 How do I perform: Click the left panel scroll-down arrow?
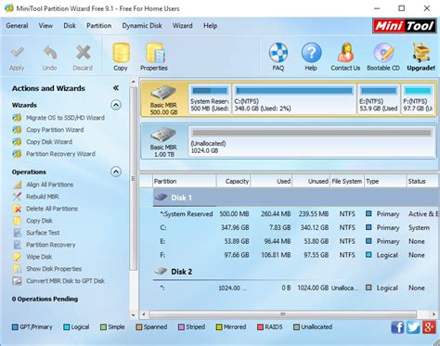(x=134, y=315)
